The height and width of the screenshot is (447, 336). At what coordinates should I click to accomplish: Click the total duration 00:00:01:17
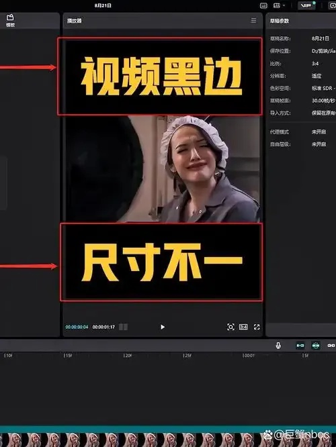click(x=103, y=327)
